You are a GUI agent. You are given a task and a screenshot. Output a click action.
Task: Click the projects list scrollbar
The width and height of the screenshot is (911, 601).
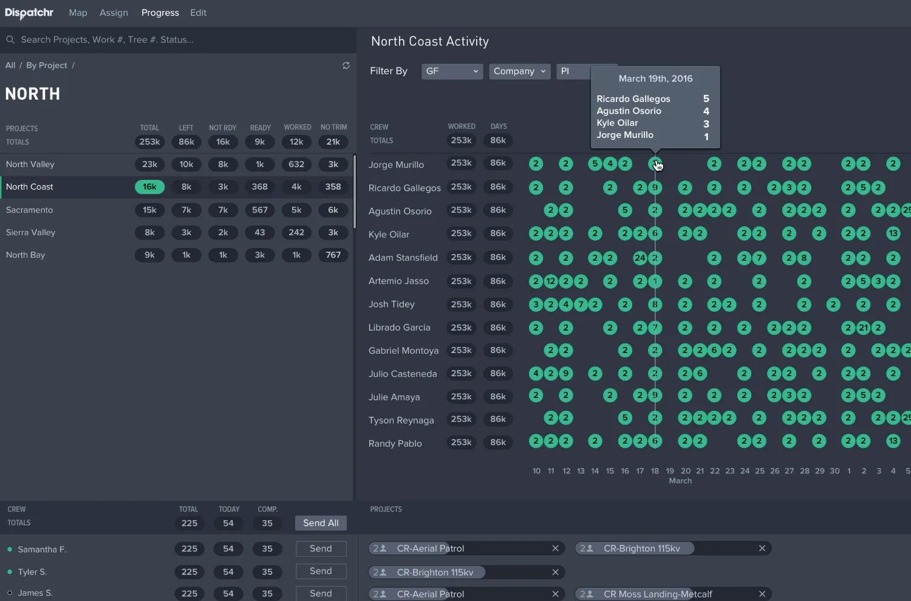(x=355, y=191)
